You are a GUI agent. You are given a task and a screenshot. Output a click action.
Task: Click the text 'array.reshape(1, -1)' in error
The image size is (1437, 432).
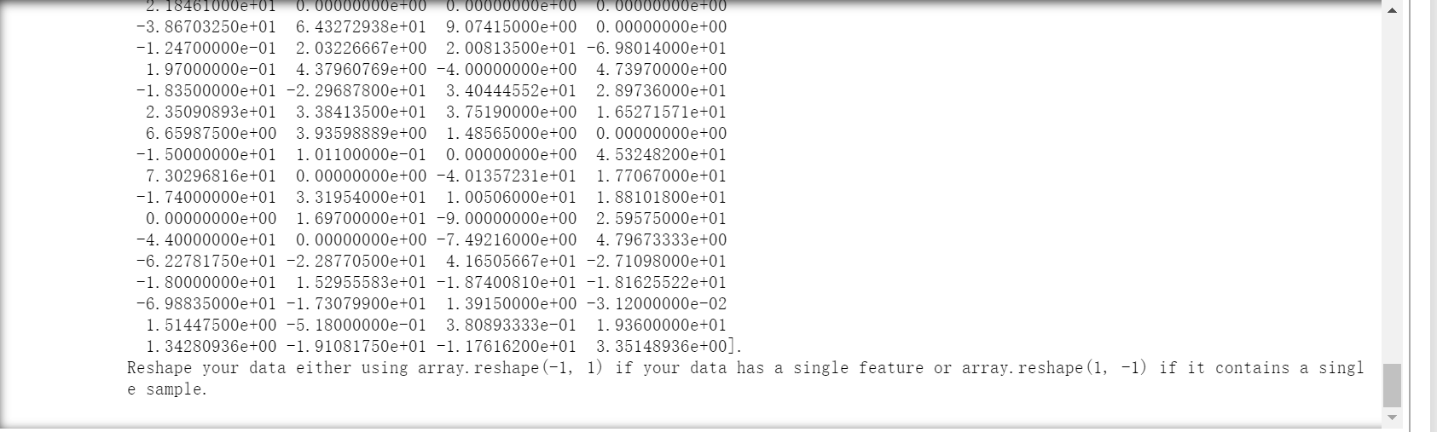1054,368
